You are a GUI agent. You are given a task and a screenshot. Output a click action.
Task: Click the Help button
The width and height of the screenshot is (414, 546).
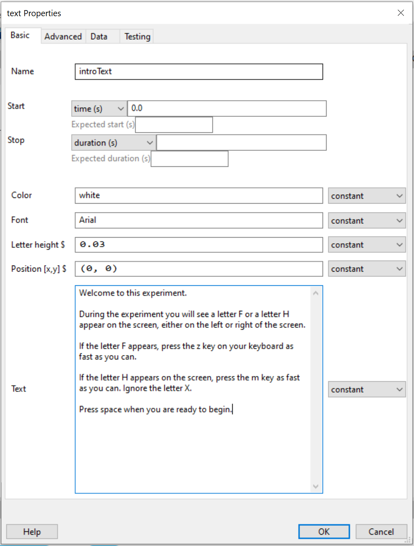tap(32, 531)
